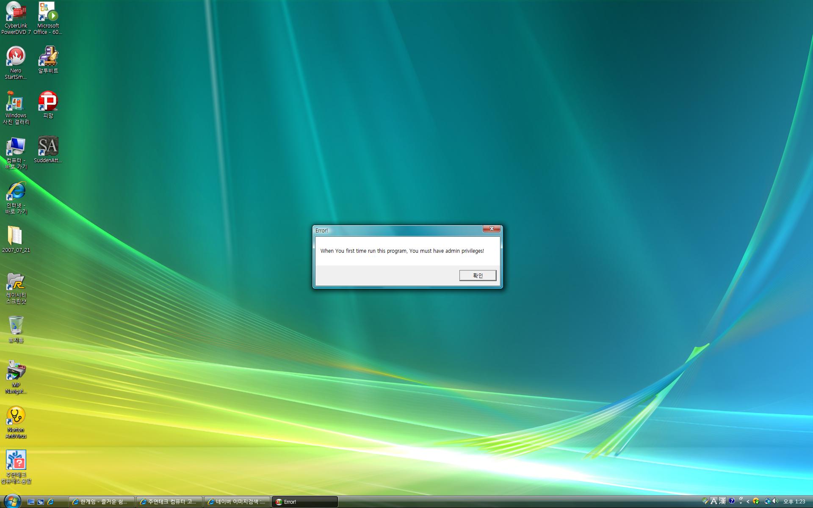
Task: Click the volume speaker tray icon
Action: 775,501
